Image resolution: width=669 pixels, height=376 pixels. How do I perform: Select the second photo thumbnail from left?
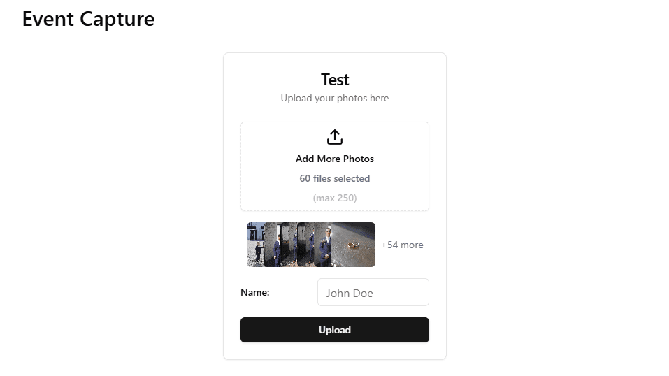(272, 245)
